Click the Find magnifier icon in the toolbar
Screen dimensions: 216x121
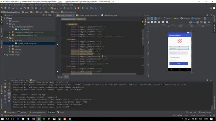(32, 8)
